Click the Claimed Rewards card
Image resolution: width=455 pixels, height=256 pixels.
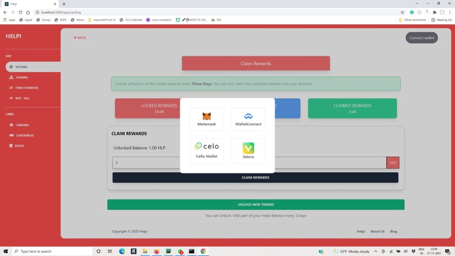click(352, 109)
